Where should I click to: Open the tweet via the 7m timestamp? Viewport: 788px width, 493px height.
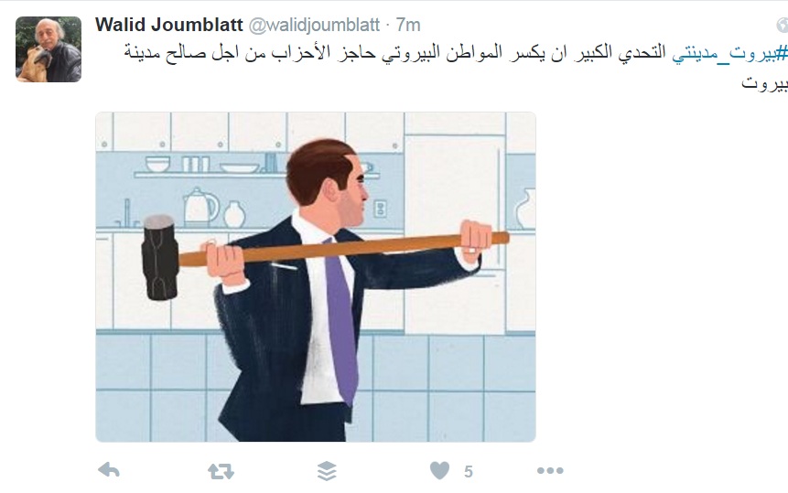[408, 25]
